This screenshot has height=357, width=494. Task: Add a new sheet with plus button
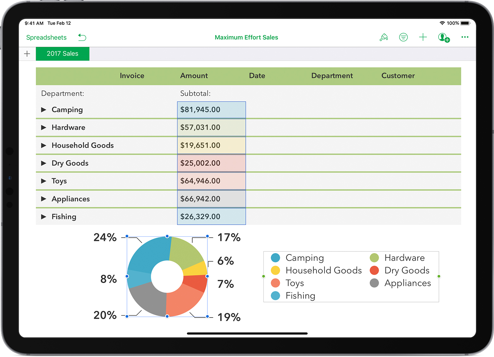(27, 54)
